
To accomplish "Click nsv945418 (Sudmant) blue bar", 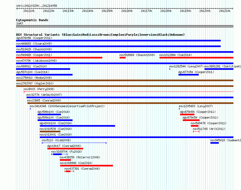I will tap(214, 143).
